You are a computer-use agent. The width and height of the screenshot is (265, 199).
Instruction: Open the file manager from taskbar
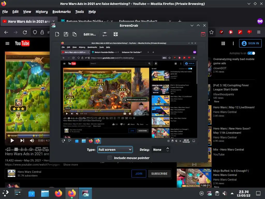tap(45, 193)
